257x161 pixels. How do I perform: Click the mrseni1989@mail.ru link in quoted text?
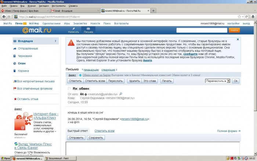(x=134, y=119)
